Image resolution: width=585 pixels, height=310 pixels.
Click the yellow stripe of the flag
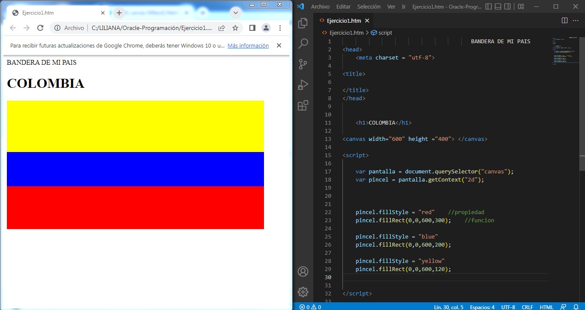pyautogui.click(x=135, y=126)
